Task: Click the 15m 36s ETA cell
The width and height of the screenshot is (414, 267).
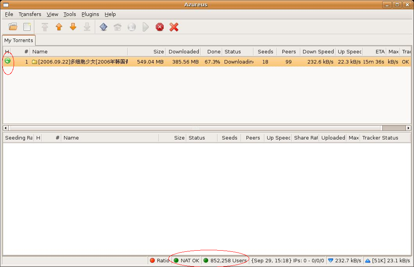Action: coord(373,62)
